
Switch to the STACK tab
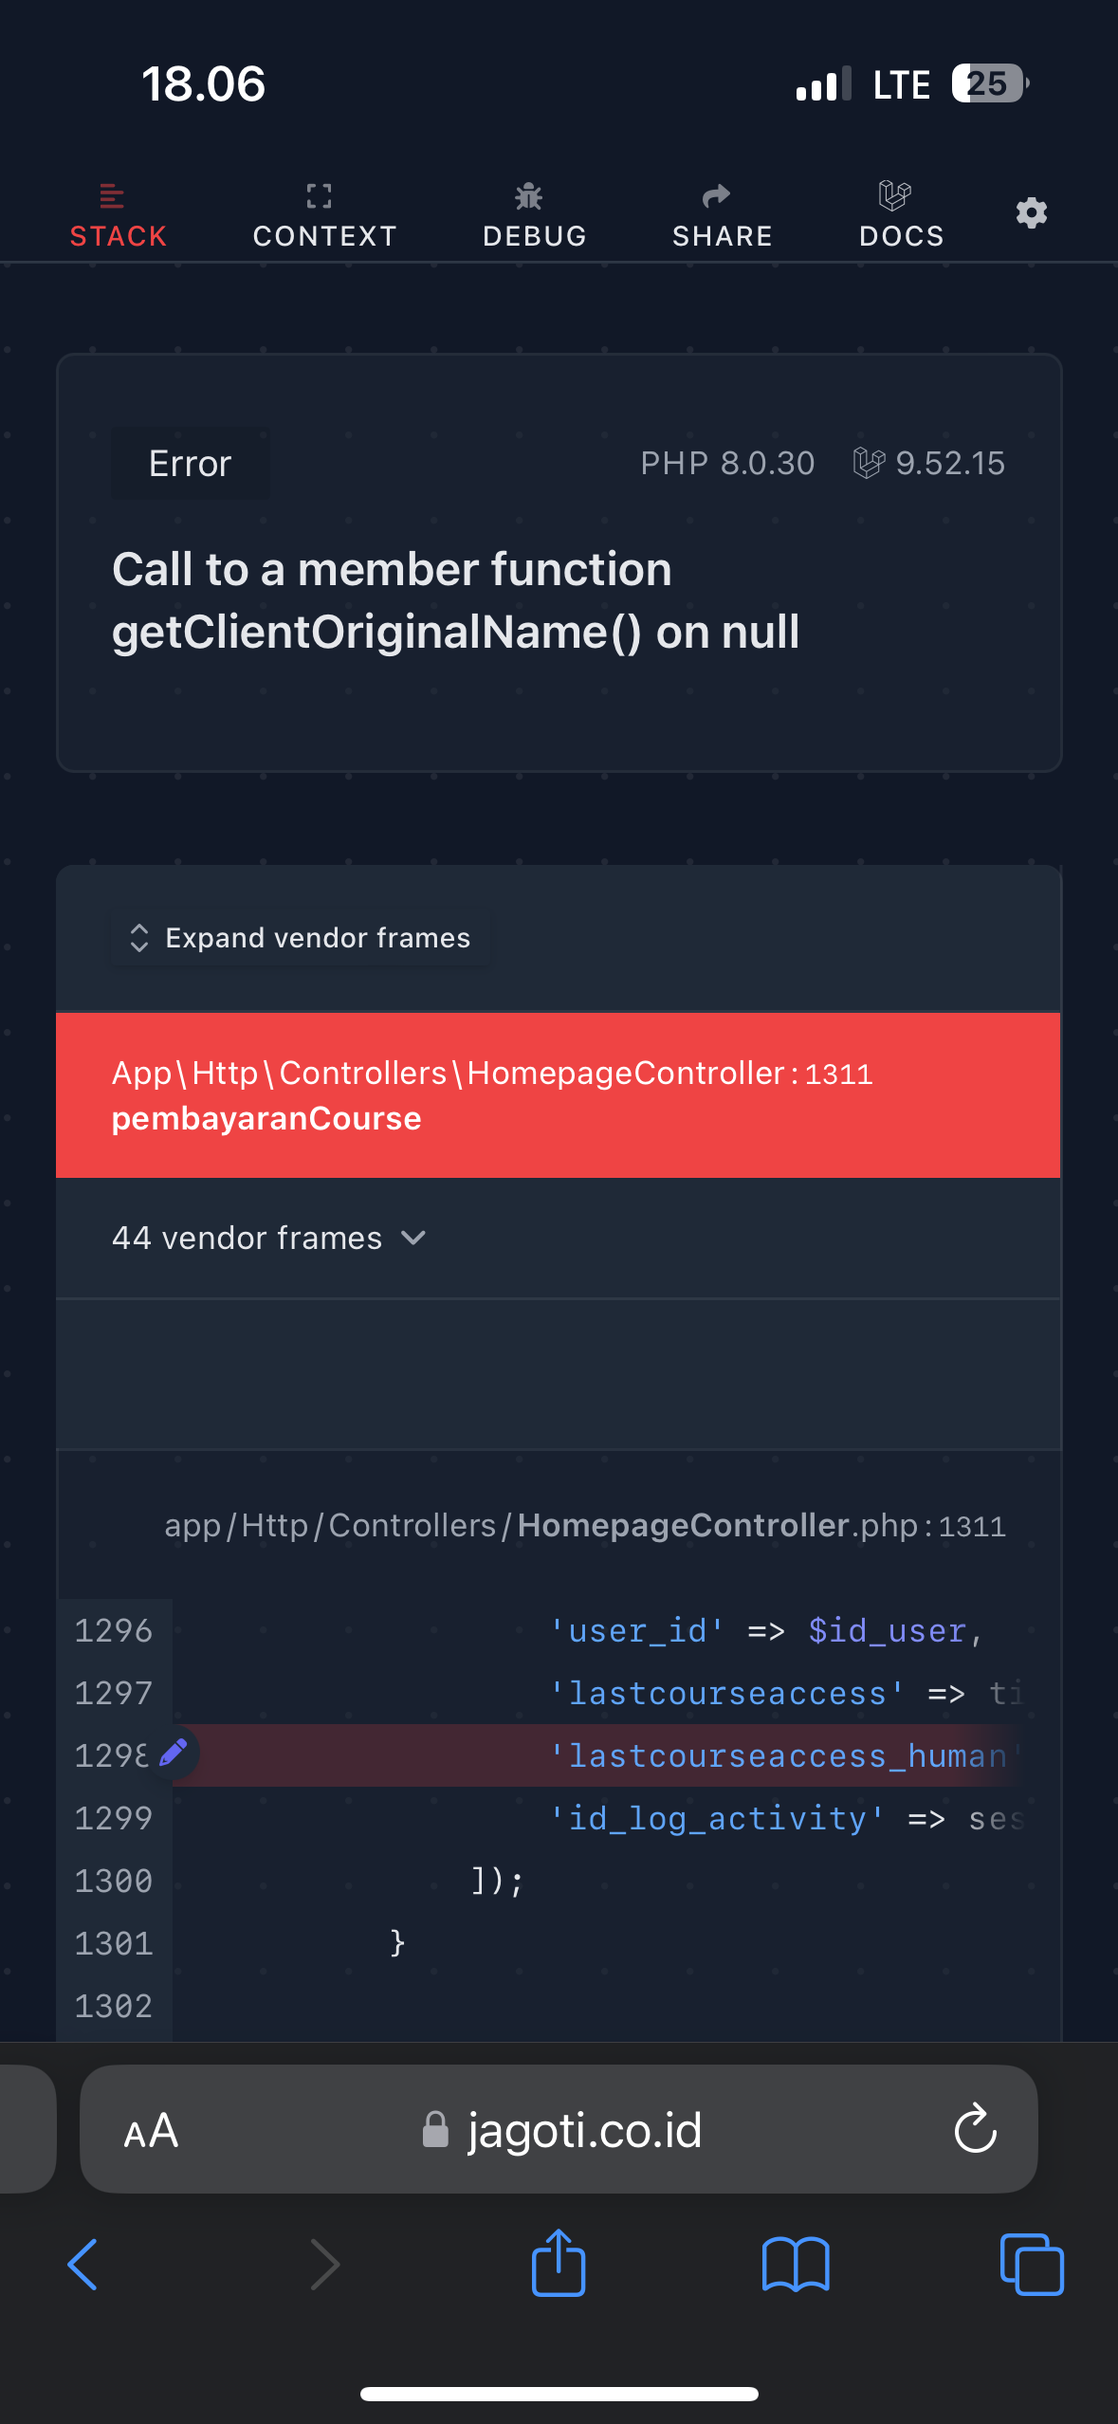[x=119, y=214]
